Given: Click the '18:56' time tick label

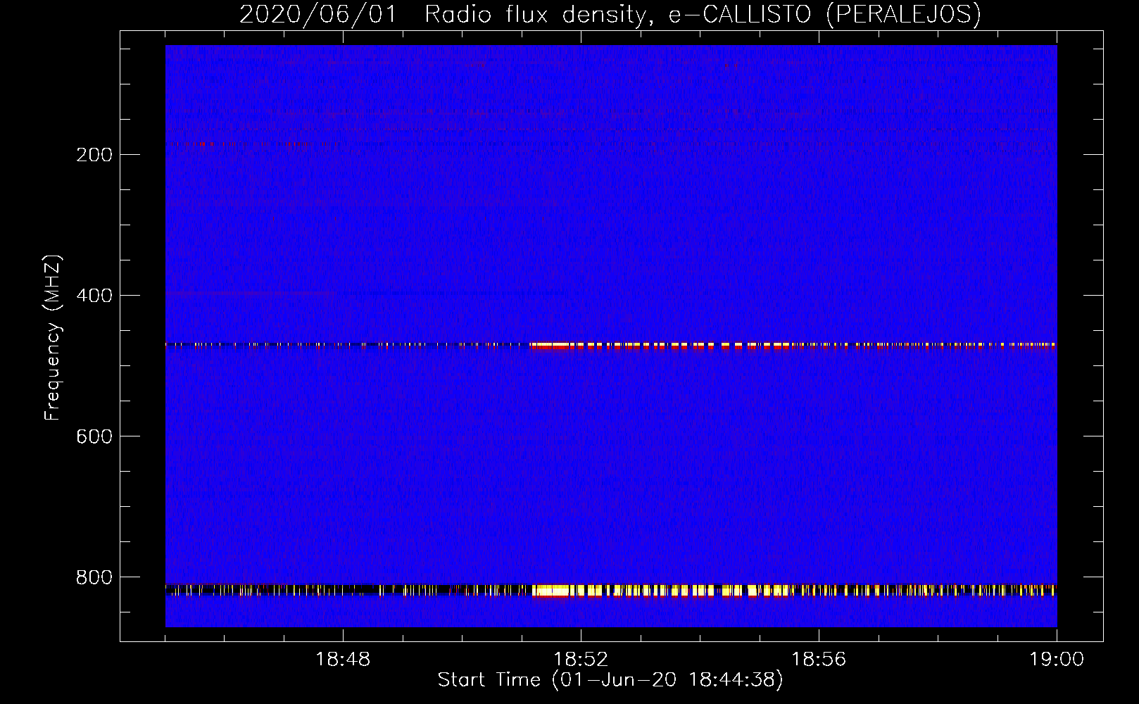Looking at the screenshot, I should tap(819, 660).
